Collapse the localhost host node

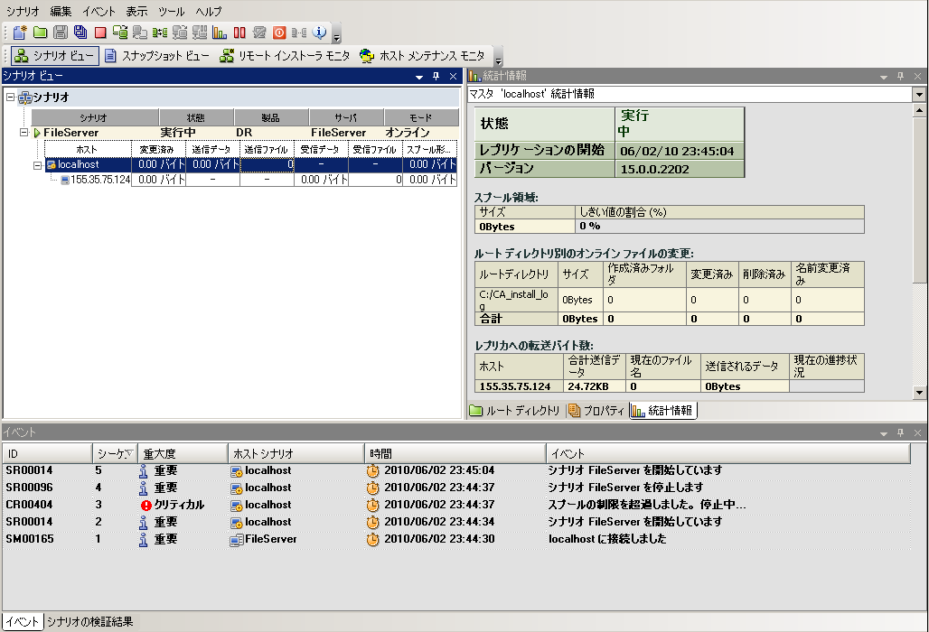point(37,166)
